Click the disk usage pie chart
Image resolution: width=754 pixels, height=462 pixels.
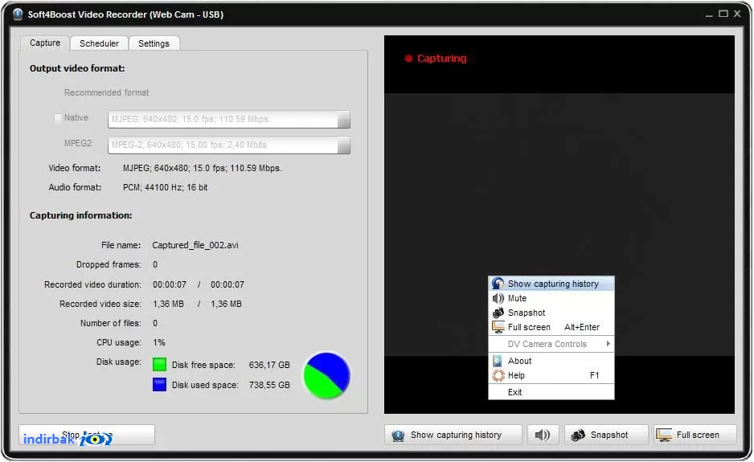coord(327,376)
